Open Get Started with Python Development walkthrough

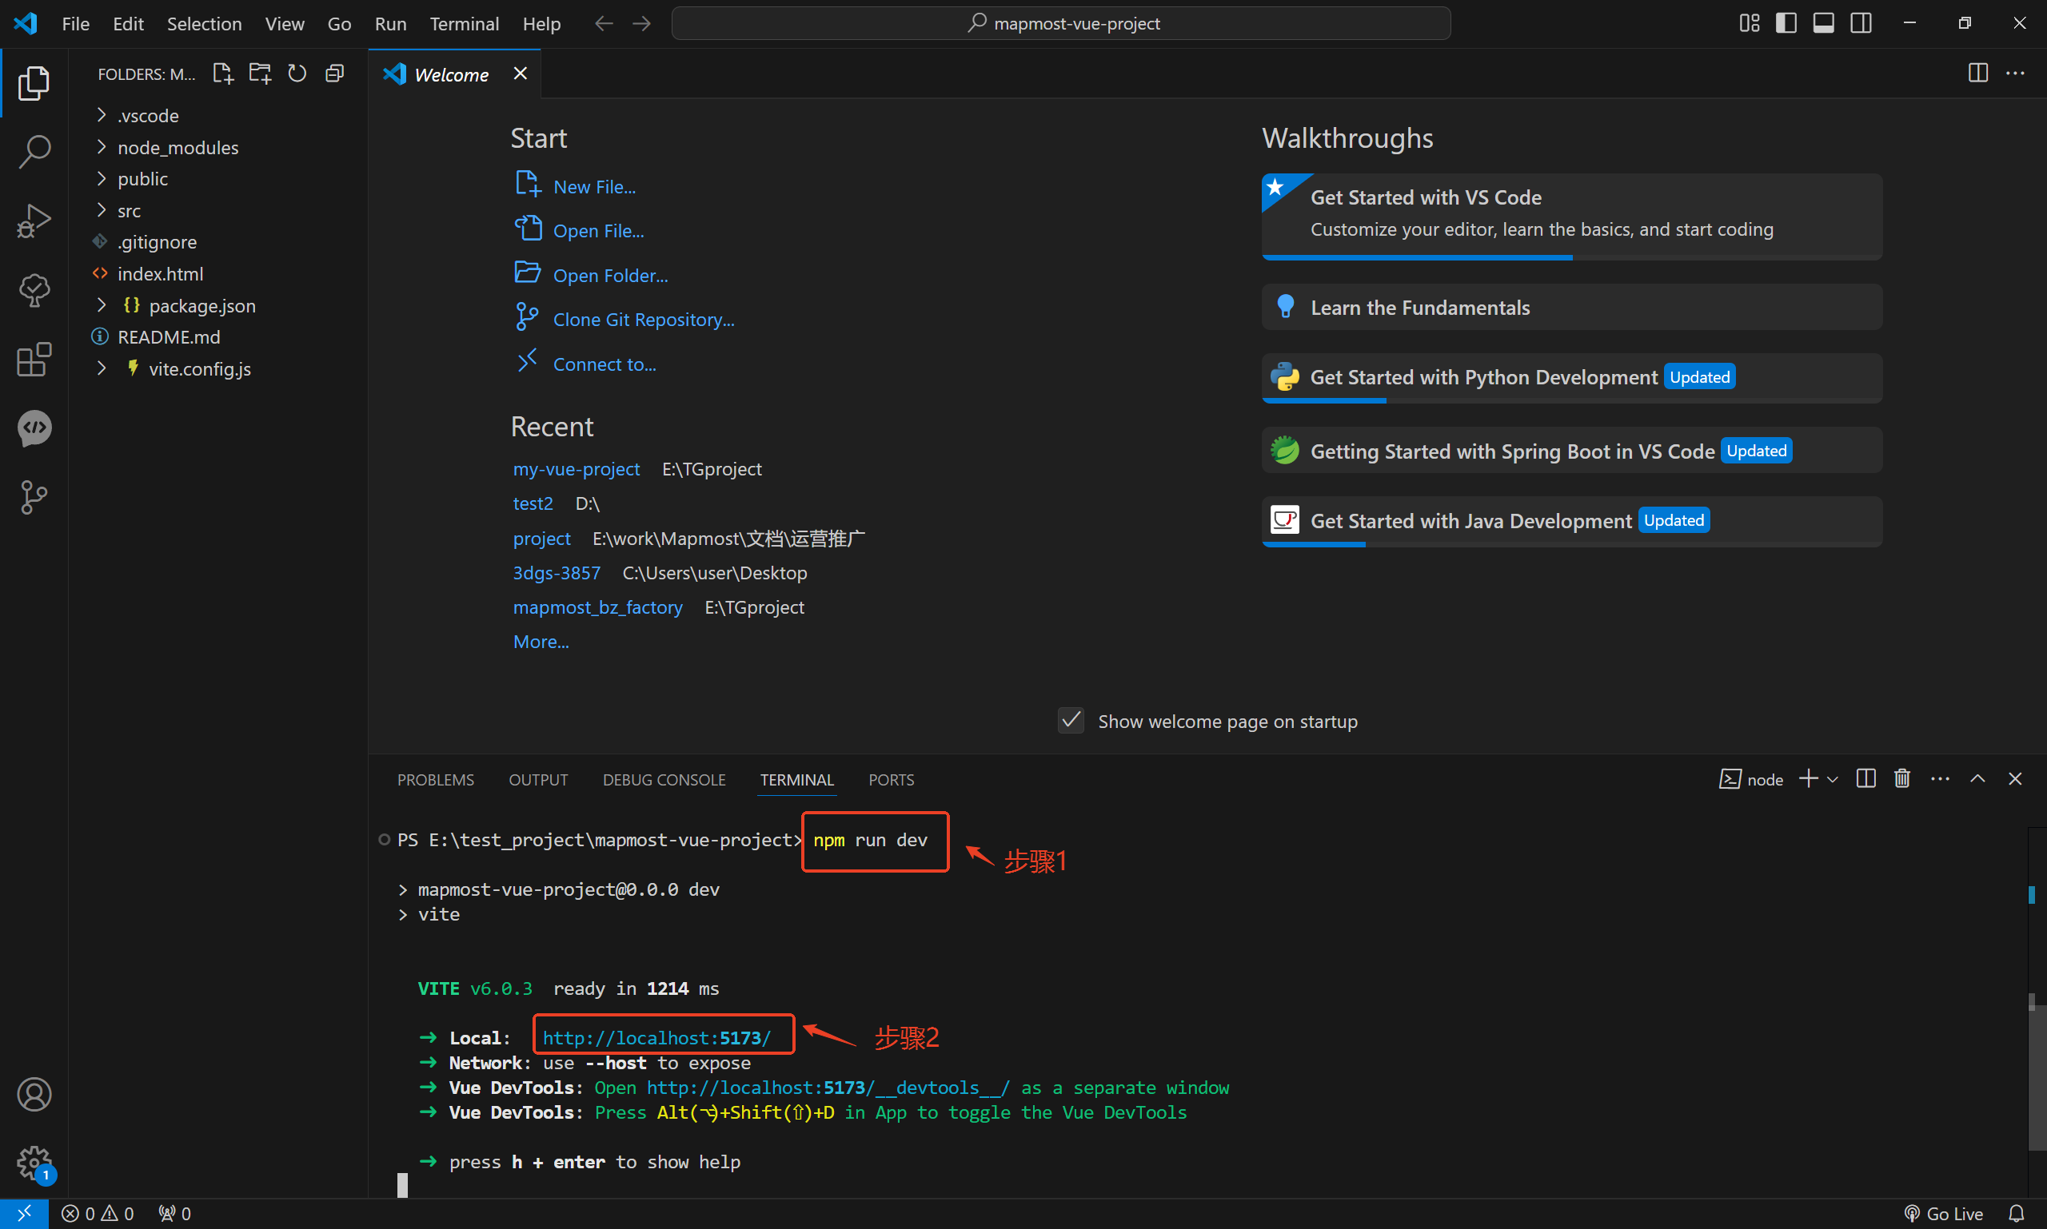coord(1571,378)
